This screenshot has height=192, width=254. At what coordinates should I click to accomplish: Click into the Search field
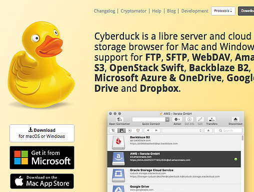[228, 130]
